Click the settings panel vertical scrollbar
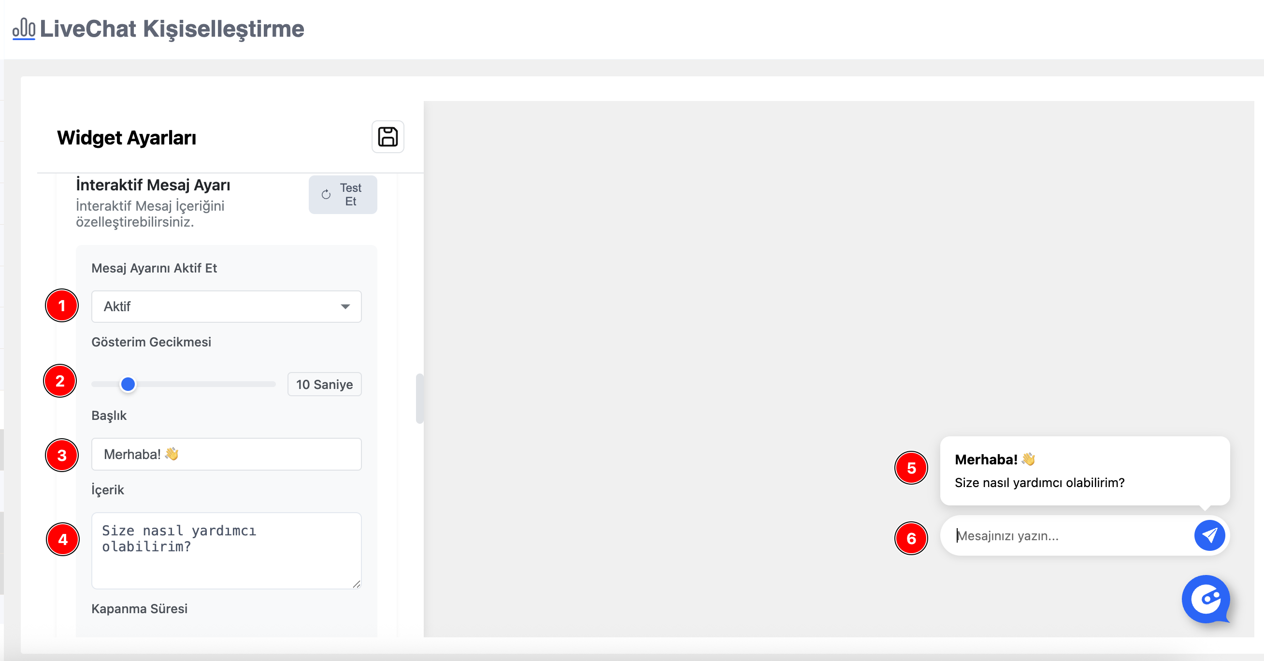Viewport: 1264px width, 661px height. pyautogui.click(x=419, y=399)
